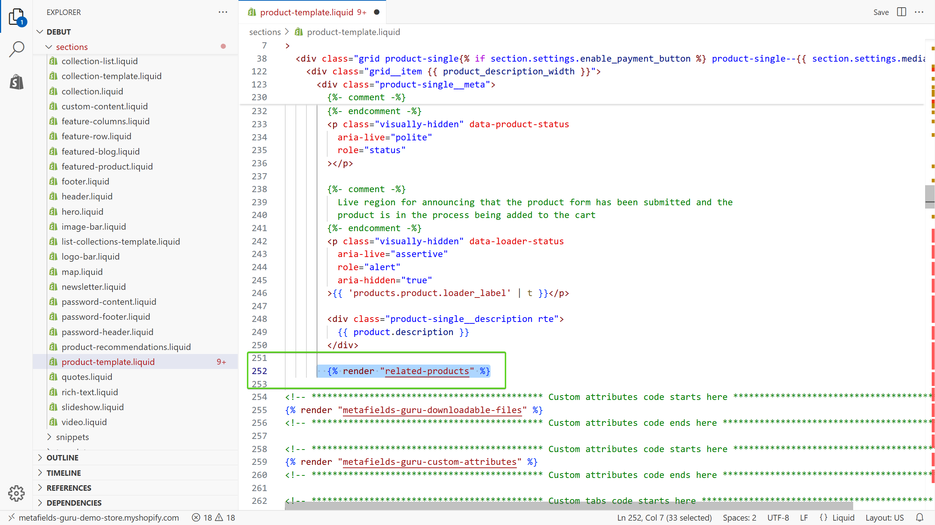Expand the TIMELINE panel
935x525 pixels.
click(x=64, y=473)
